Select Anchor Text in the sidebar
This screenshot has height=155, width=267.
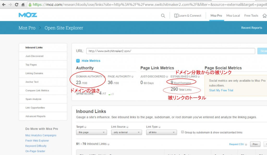pos(43,82)
